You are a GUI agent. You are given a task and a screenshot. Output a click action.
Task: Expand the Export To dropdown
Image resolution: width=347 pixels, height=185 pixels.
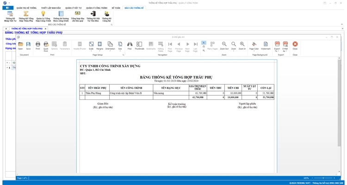point(277,46)
